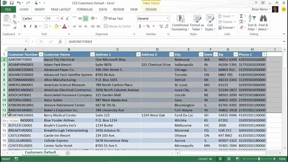This screenshot has width=288, height=162.
Task: Toggle Bold formatting
Action: point(25,26)
